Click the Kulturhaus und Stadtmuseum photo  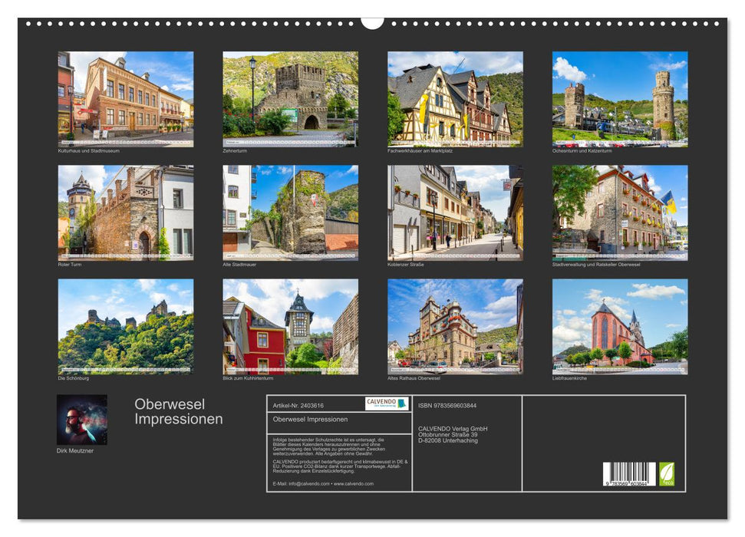tap(125, 99)
